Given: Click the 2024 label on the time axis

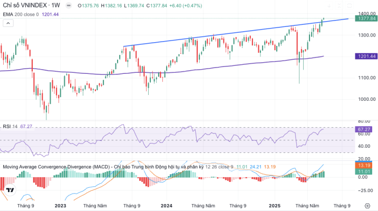Looking at the screenshot, I should point(167,206).
